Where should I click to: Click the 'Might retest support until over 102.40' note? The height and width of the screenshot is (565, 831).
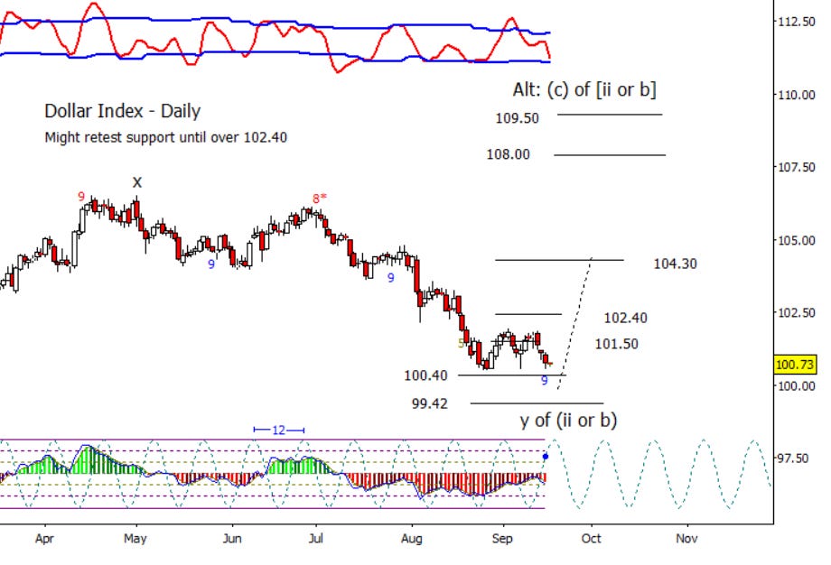point(166,138)
